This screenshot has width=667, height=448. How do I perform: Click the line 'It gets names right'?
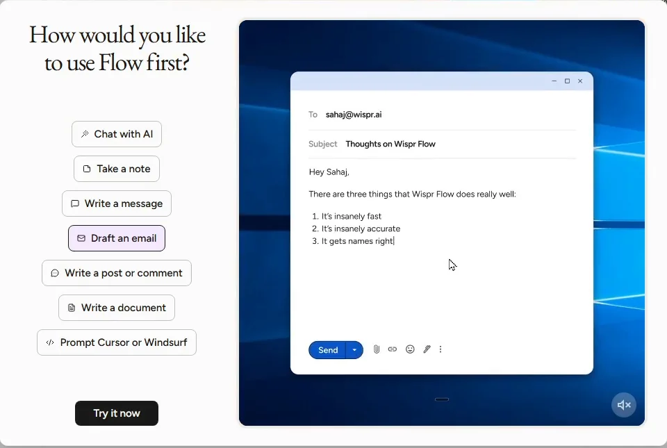pyautogui.click(x=357, y=241)
